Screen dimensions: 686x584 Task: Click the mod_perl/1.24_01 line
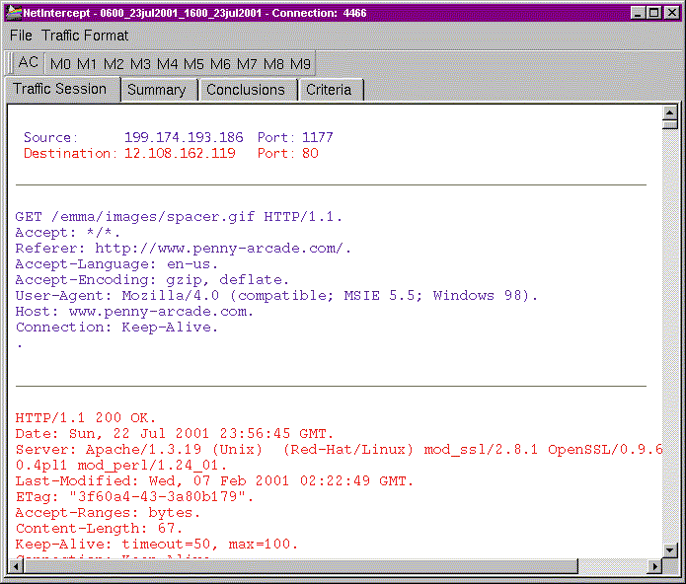click(x=121, y=465)
